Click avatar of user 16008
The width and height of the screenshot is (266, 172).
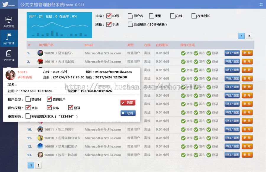40,155
